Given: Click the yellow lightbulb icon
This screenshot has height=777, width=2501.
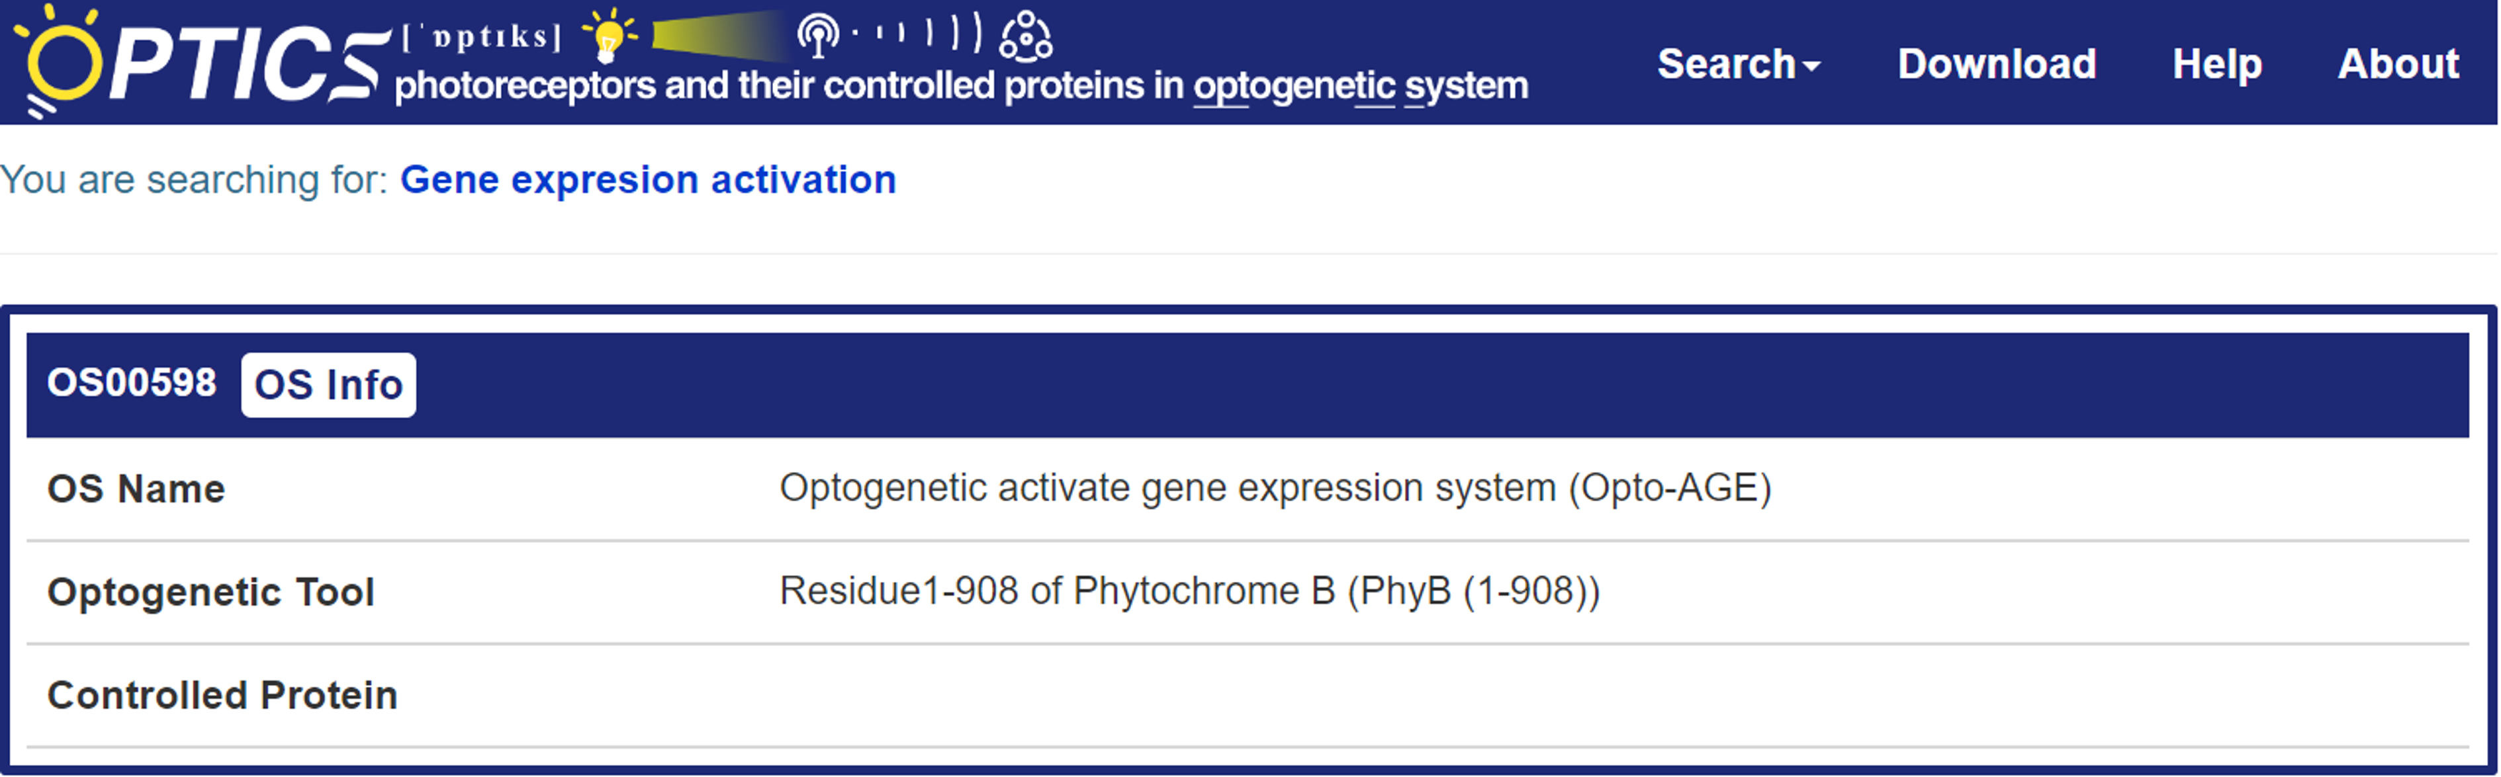Looking at the screenshot, I should (x=609, y=35).
